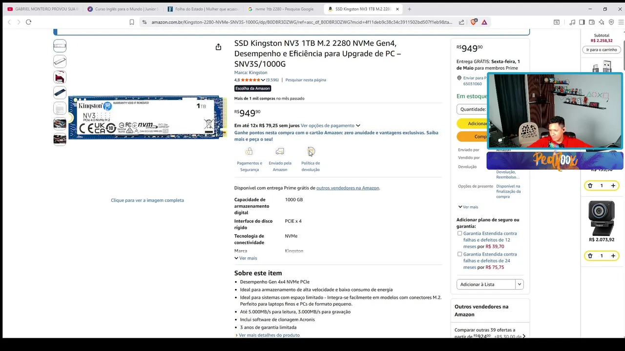
Task: Open a new browser tab
Action: click(409, 9)
